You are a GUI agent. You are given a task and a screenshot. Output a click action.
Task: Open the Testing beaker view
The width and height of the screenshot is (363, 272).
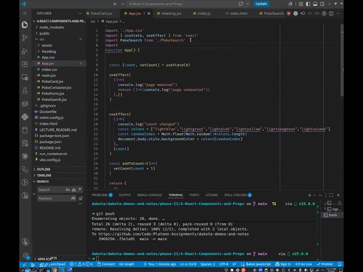(x=25, y=91)
